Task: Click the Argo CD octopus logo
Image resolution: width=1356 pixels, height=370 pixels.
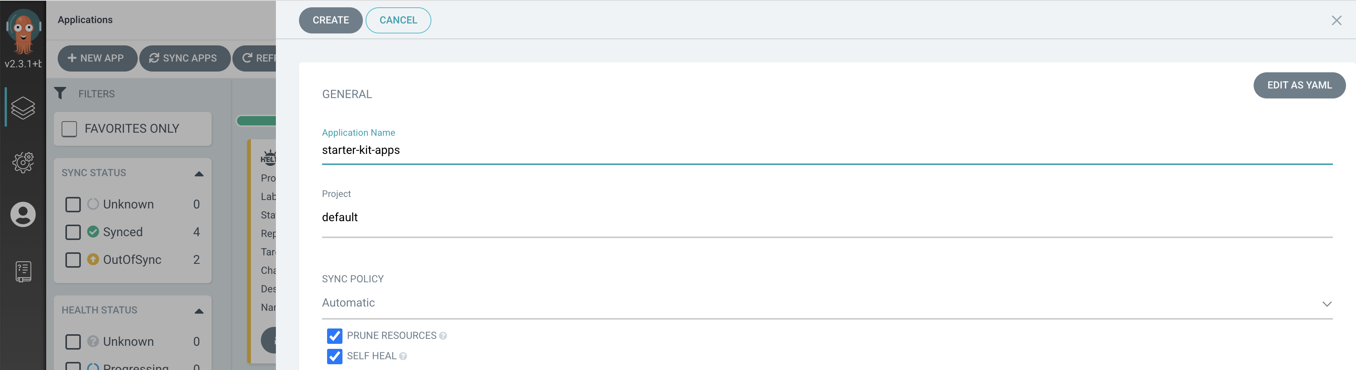Action: pos(23,32)
